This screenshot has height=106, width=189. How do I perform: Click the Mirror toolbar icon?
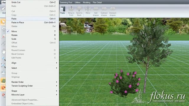coord(88,10)
